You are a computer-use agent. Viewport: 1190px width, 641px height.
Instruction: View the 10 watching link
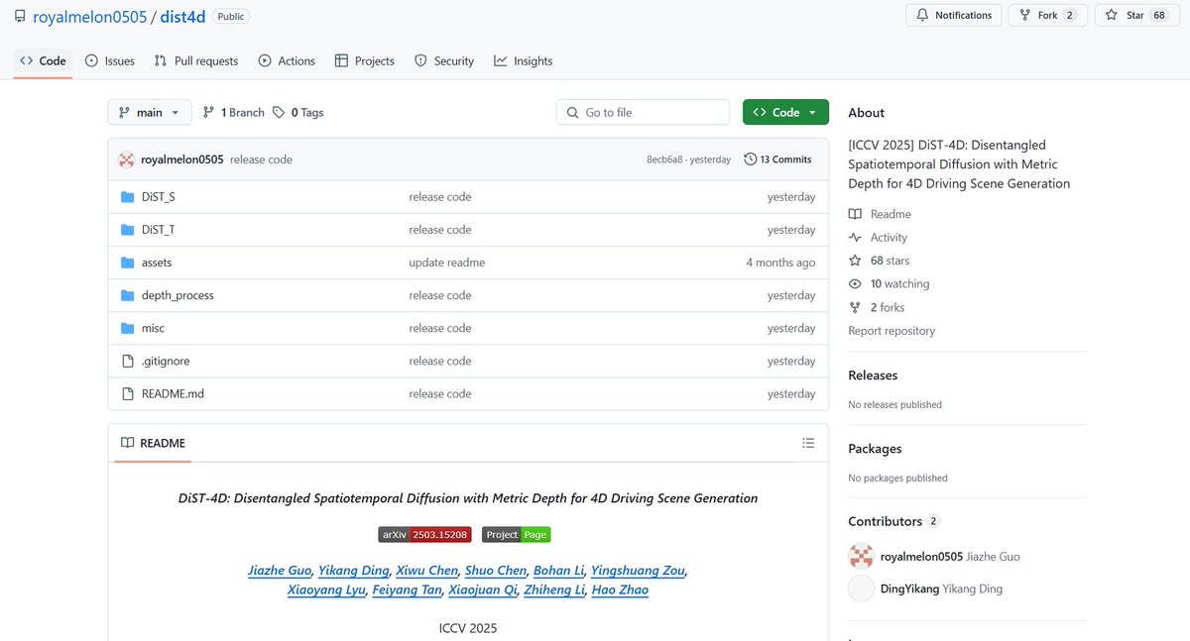889,284
